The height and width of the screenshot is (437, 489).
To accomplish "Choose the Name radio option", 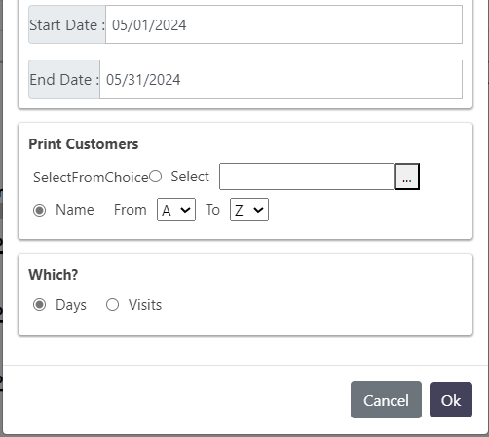I will pyautogui.click(x=39, y=210).
